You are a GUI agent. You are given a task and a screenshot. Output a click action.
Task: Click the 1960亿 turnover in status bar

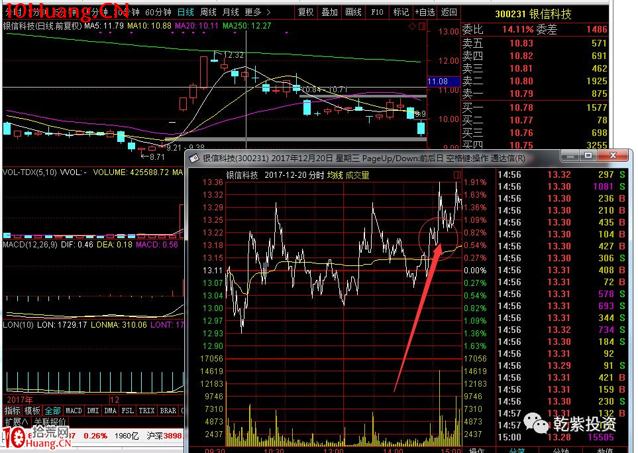pyautogui.click(x=127, y=436)
